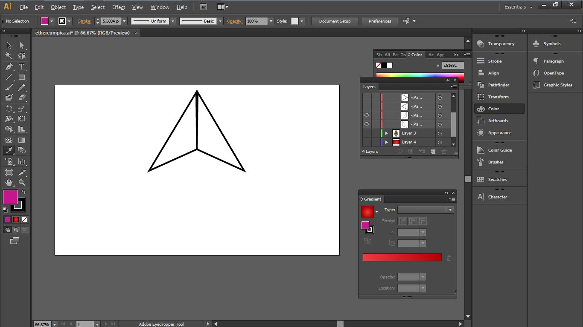Open the Basic brush definition dropdown
The width and height of the screenshot is (583, 327).
220,21
